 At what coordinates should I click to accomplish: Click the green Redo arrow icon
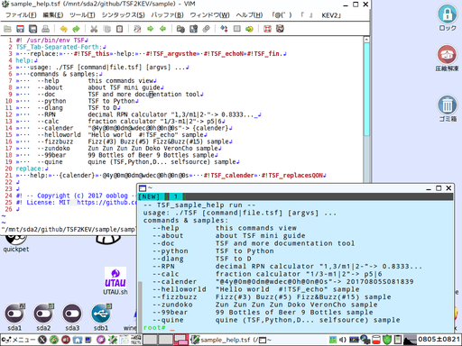pyautogui.click(x=76, y=29)
